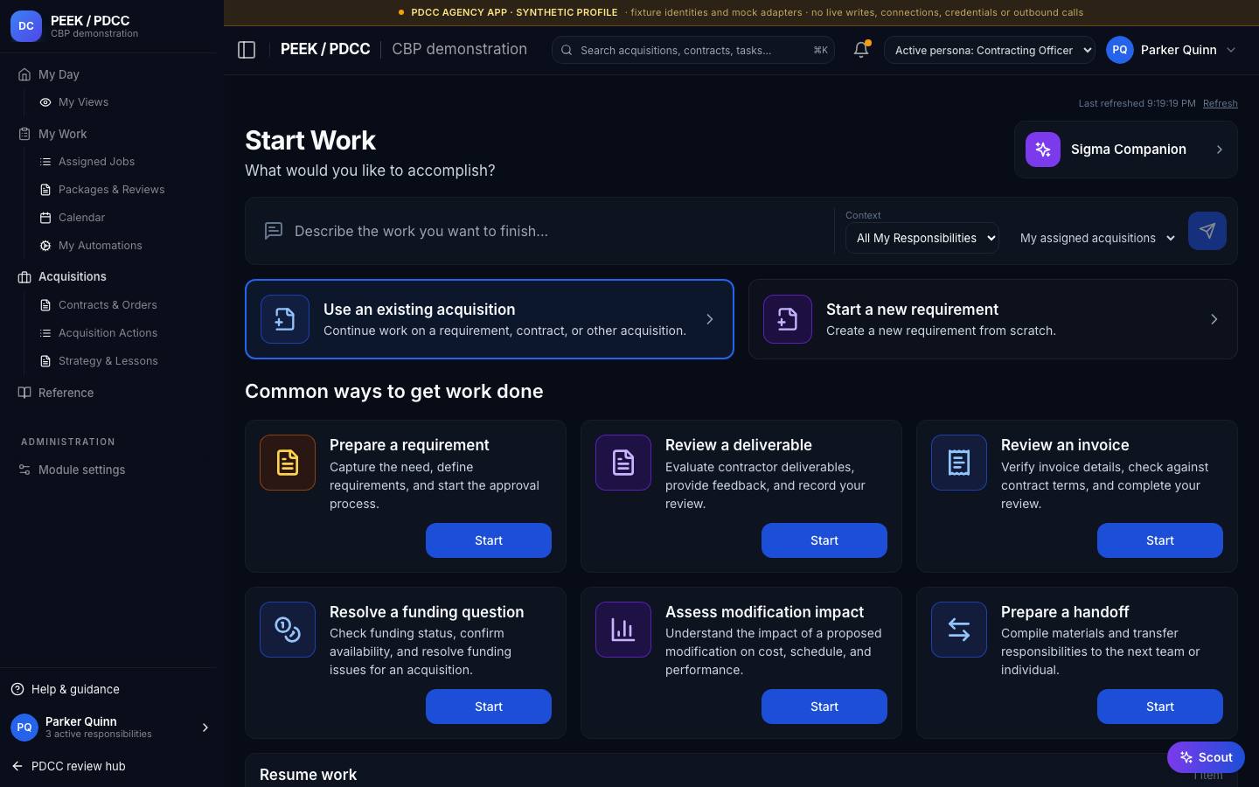This screenshot has width=1259, height=787.
Task: Open Contracts & Orders
Action: 108,305
